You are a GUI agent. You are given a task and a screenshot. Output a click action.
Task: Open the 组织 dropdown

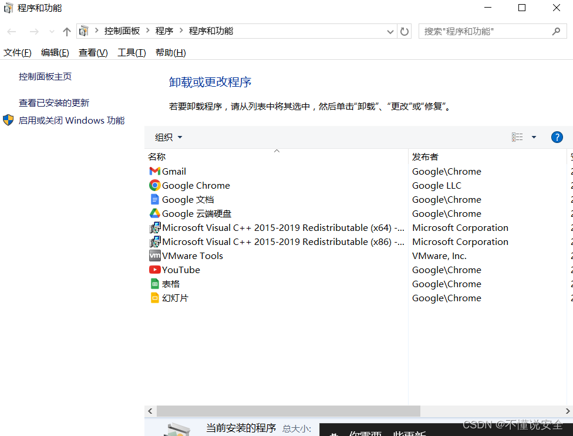point(168,137)
